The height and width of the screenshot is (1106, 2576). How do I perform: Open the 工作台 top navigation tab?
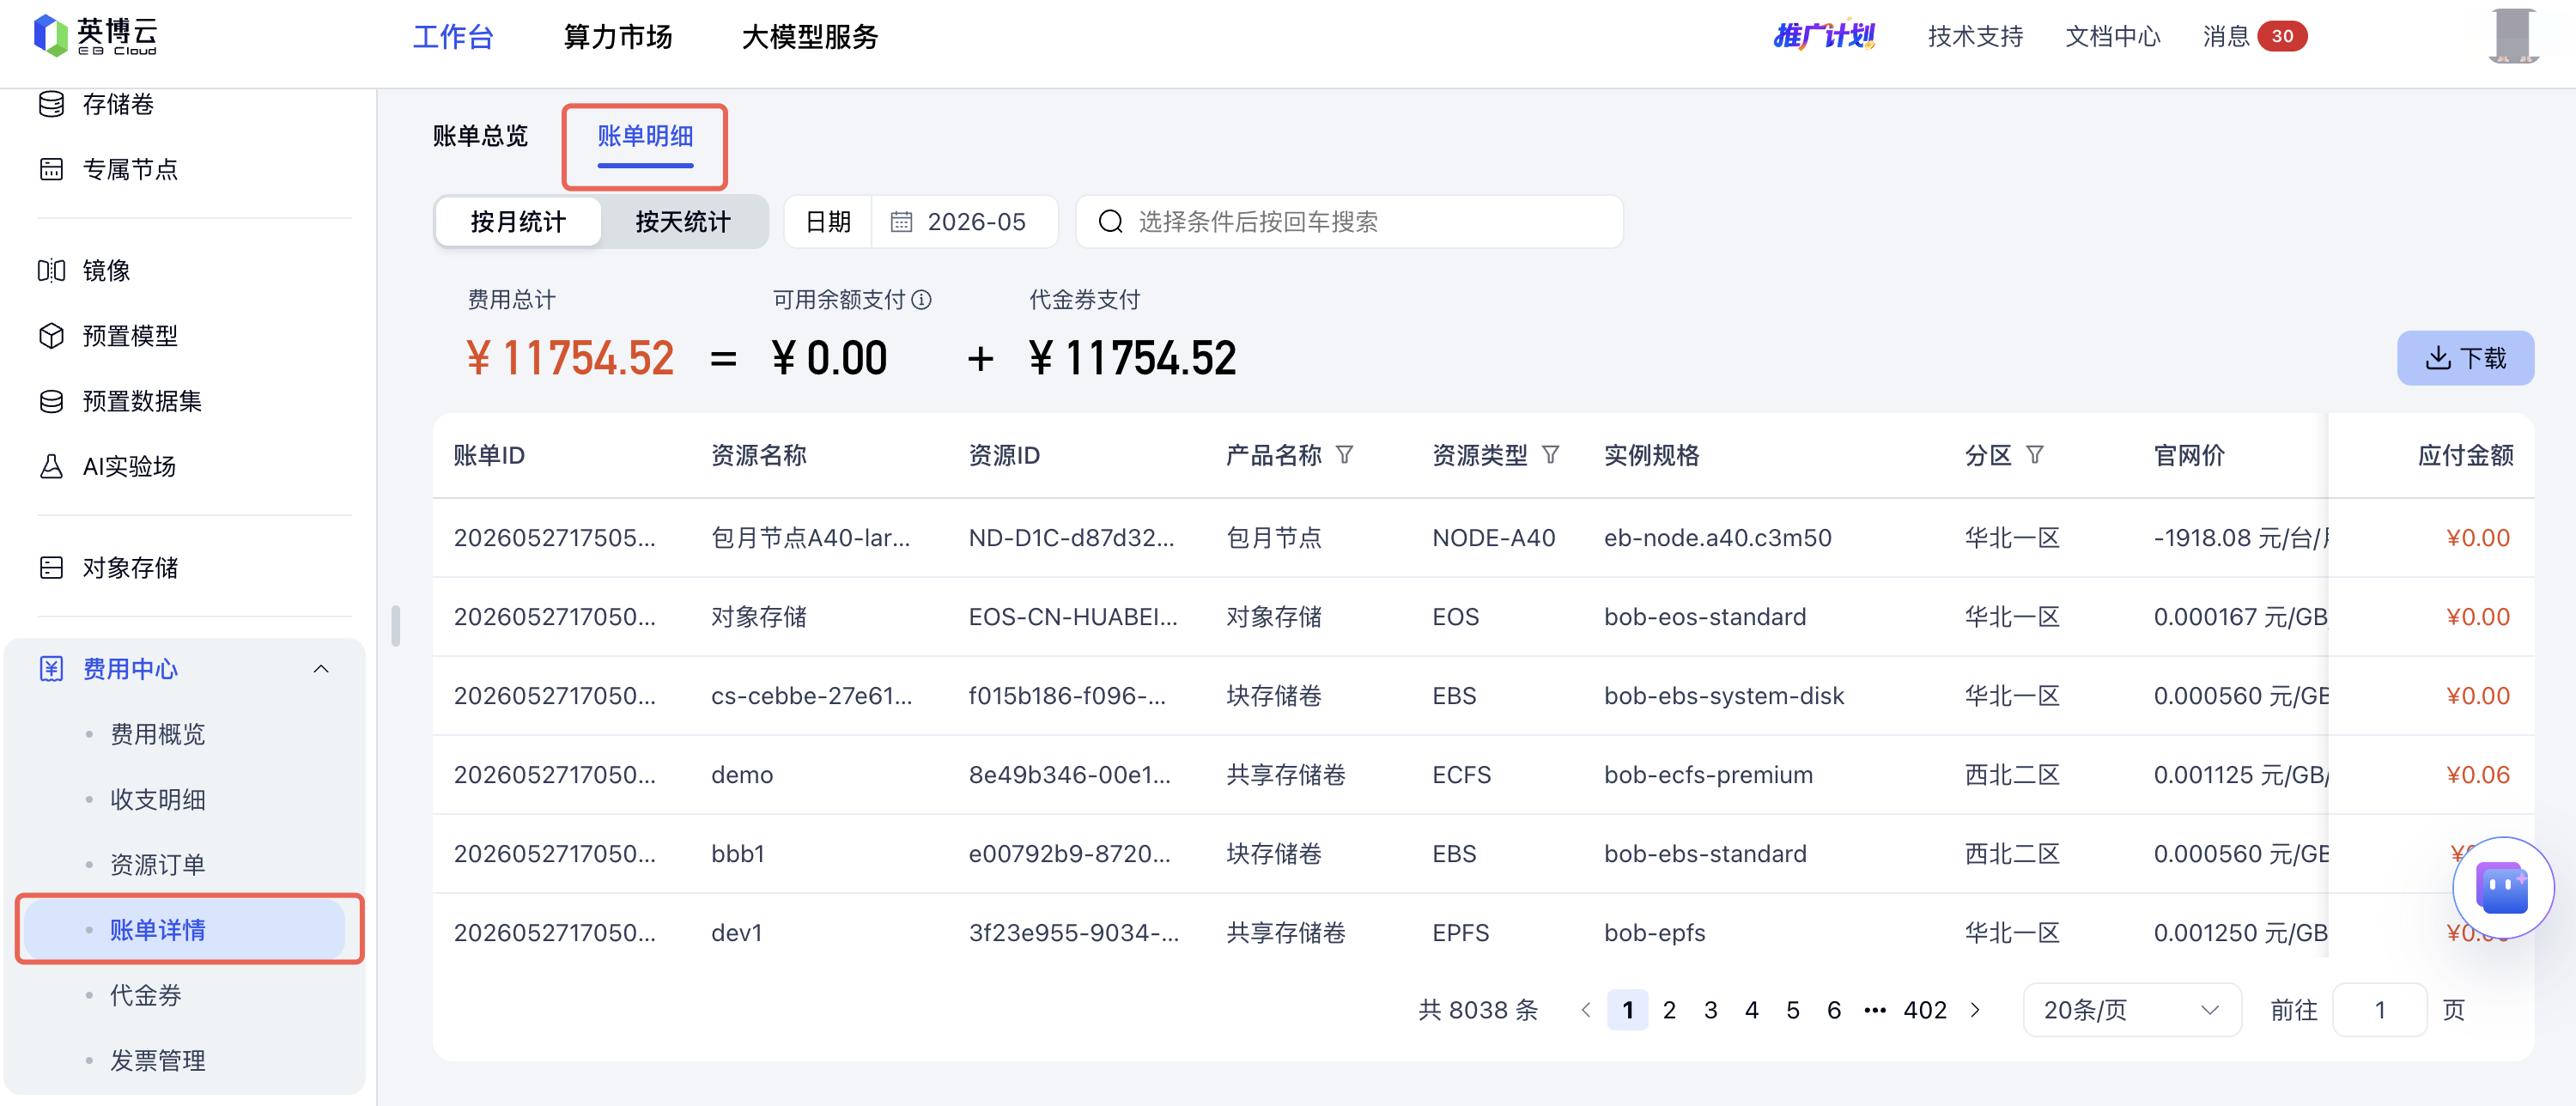point(453,37)
